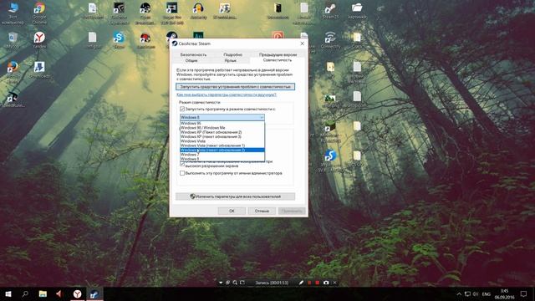Image resolution: width=535 pixels, height=301 pixels.
Task: Select the This Computer desktop icon
Action: tap(13, 13)
